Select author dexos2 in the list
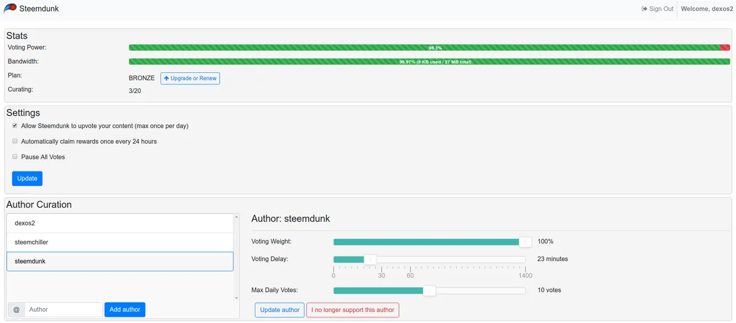 pyautogui.click(x=120, y=223)
